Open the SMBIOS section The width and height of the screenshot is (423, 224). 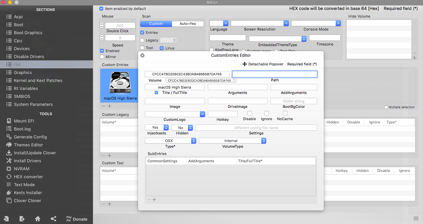click(x=22, y=96)
